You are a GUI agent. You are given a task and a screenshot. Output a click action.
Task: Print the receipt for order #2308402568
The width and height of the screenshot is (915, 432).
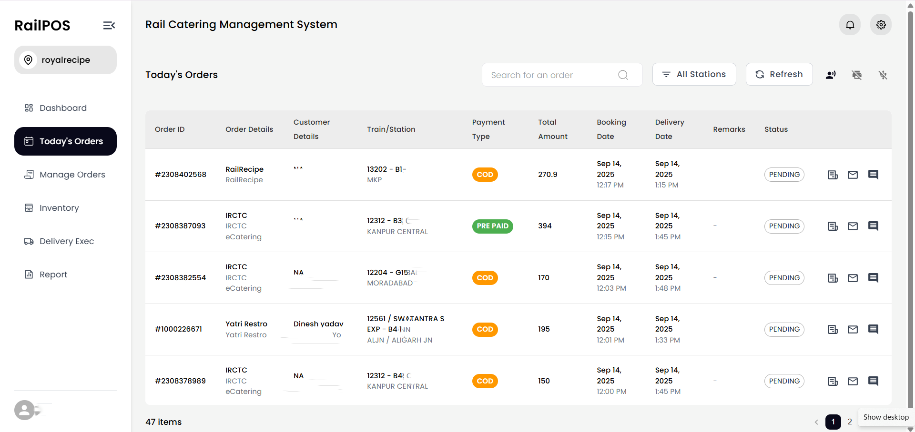tap(832, 175)
